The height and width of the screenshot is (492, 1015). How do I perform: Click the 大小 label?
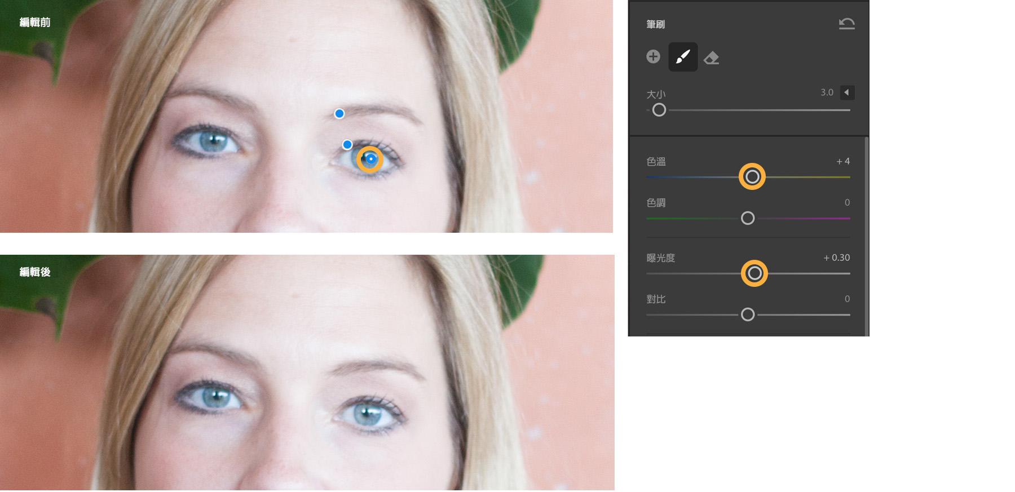point(656,94)
